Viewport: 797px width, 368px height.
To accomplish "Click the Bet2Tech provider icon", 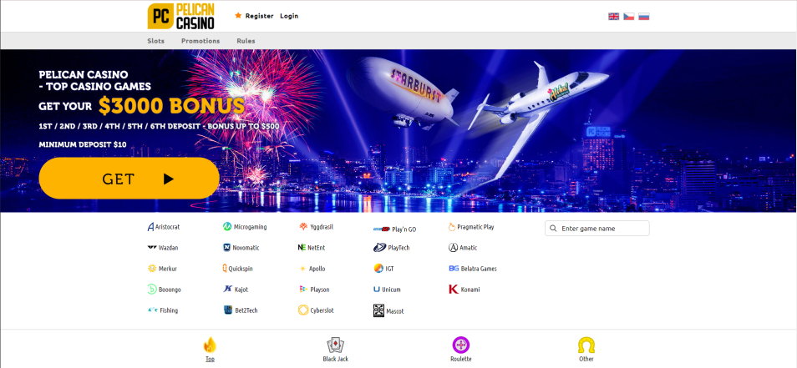I will [x=228, y=310].
